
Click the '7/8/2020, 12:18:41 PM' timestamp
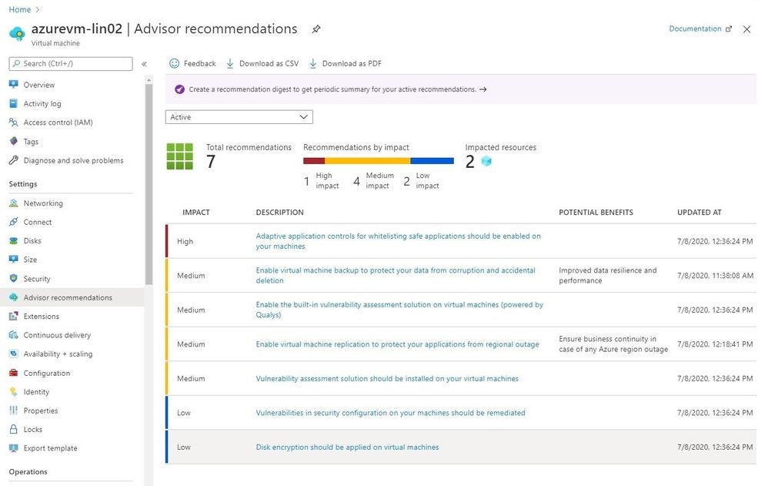[x=715, y=344]
